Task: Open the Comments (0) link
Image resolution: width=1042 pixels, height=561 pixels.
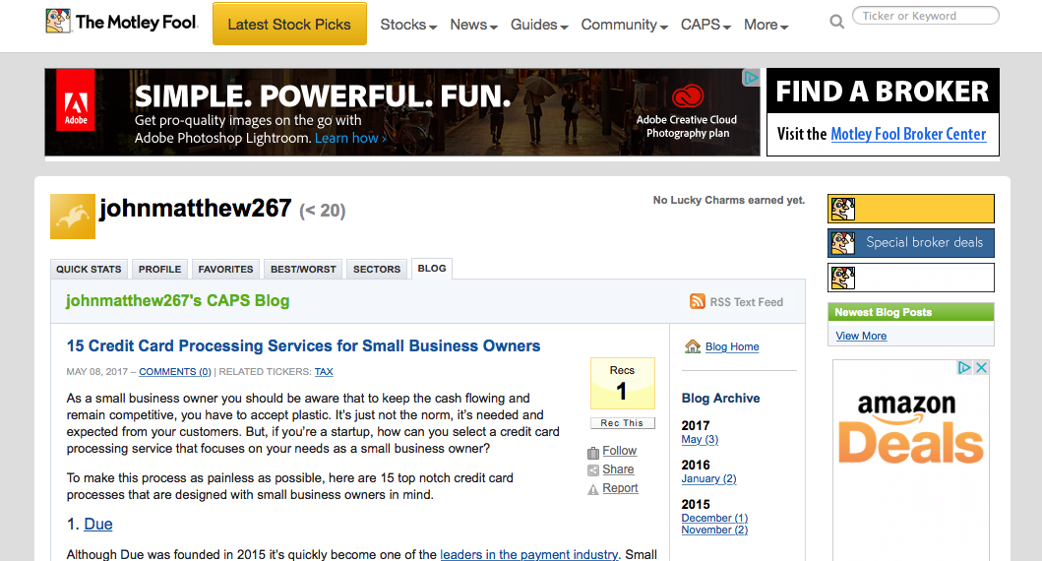Action: (175, 372)
